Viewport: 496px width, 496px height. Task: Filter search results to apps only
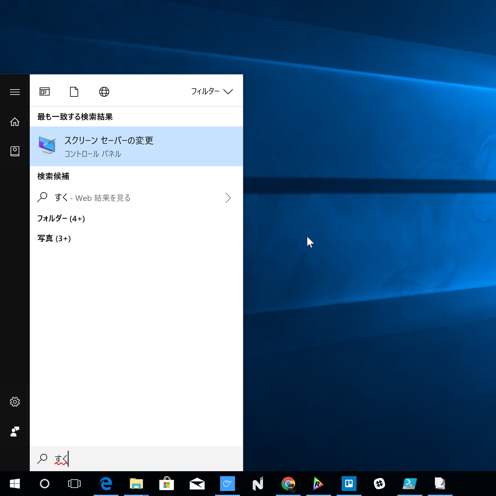[x=44, y=92]
